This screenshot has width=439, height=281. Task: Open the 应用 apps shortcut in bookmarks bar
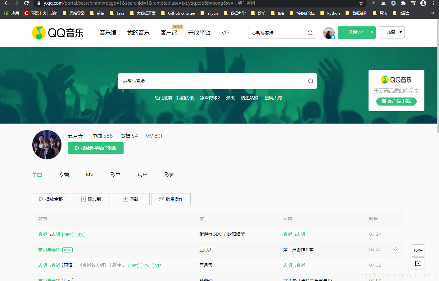[x=11, y=13]
